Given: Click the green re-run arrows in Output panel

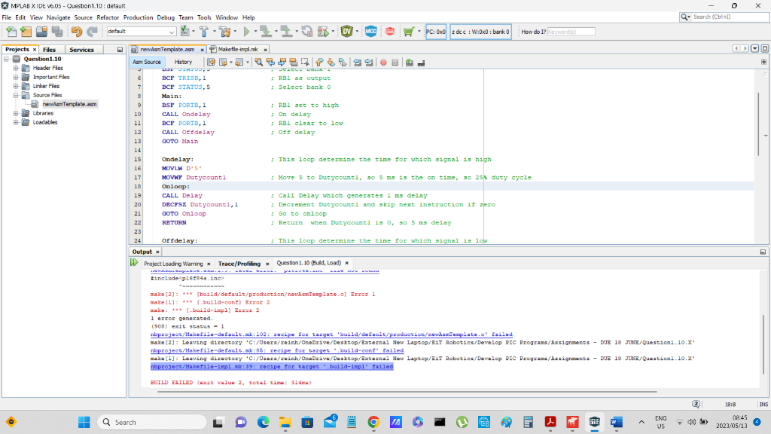Looking at the screenshot, I should tap(135, 263).
